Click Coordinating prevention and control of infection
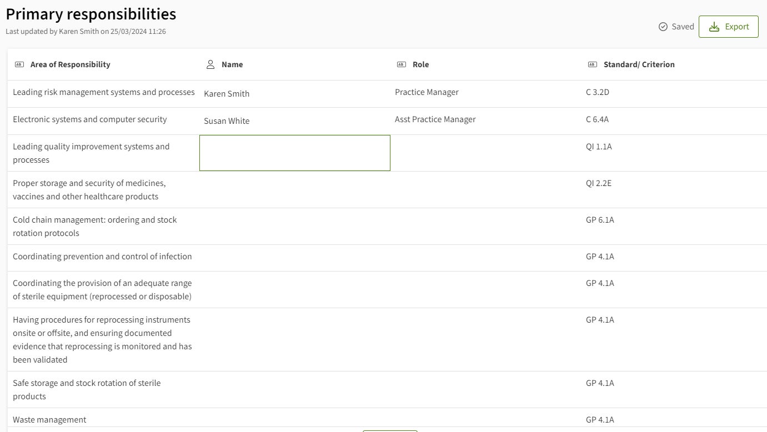The width and height of the screenshot is (767, 432). [102, 257]
